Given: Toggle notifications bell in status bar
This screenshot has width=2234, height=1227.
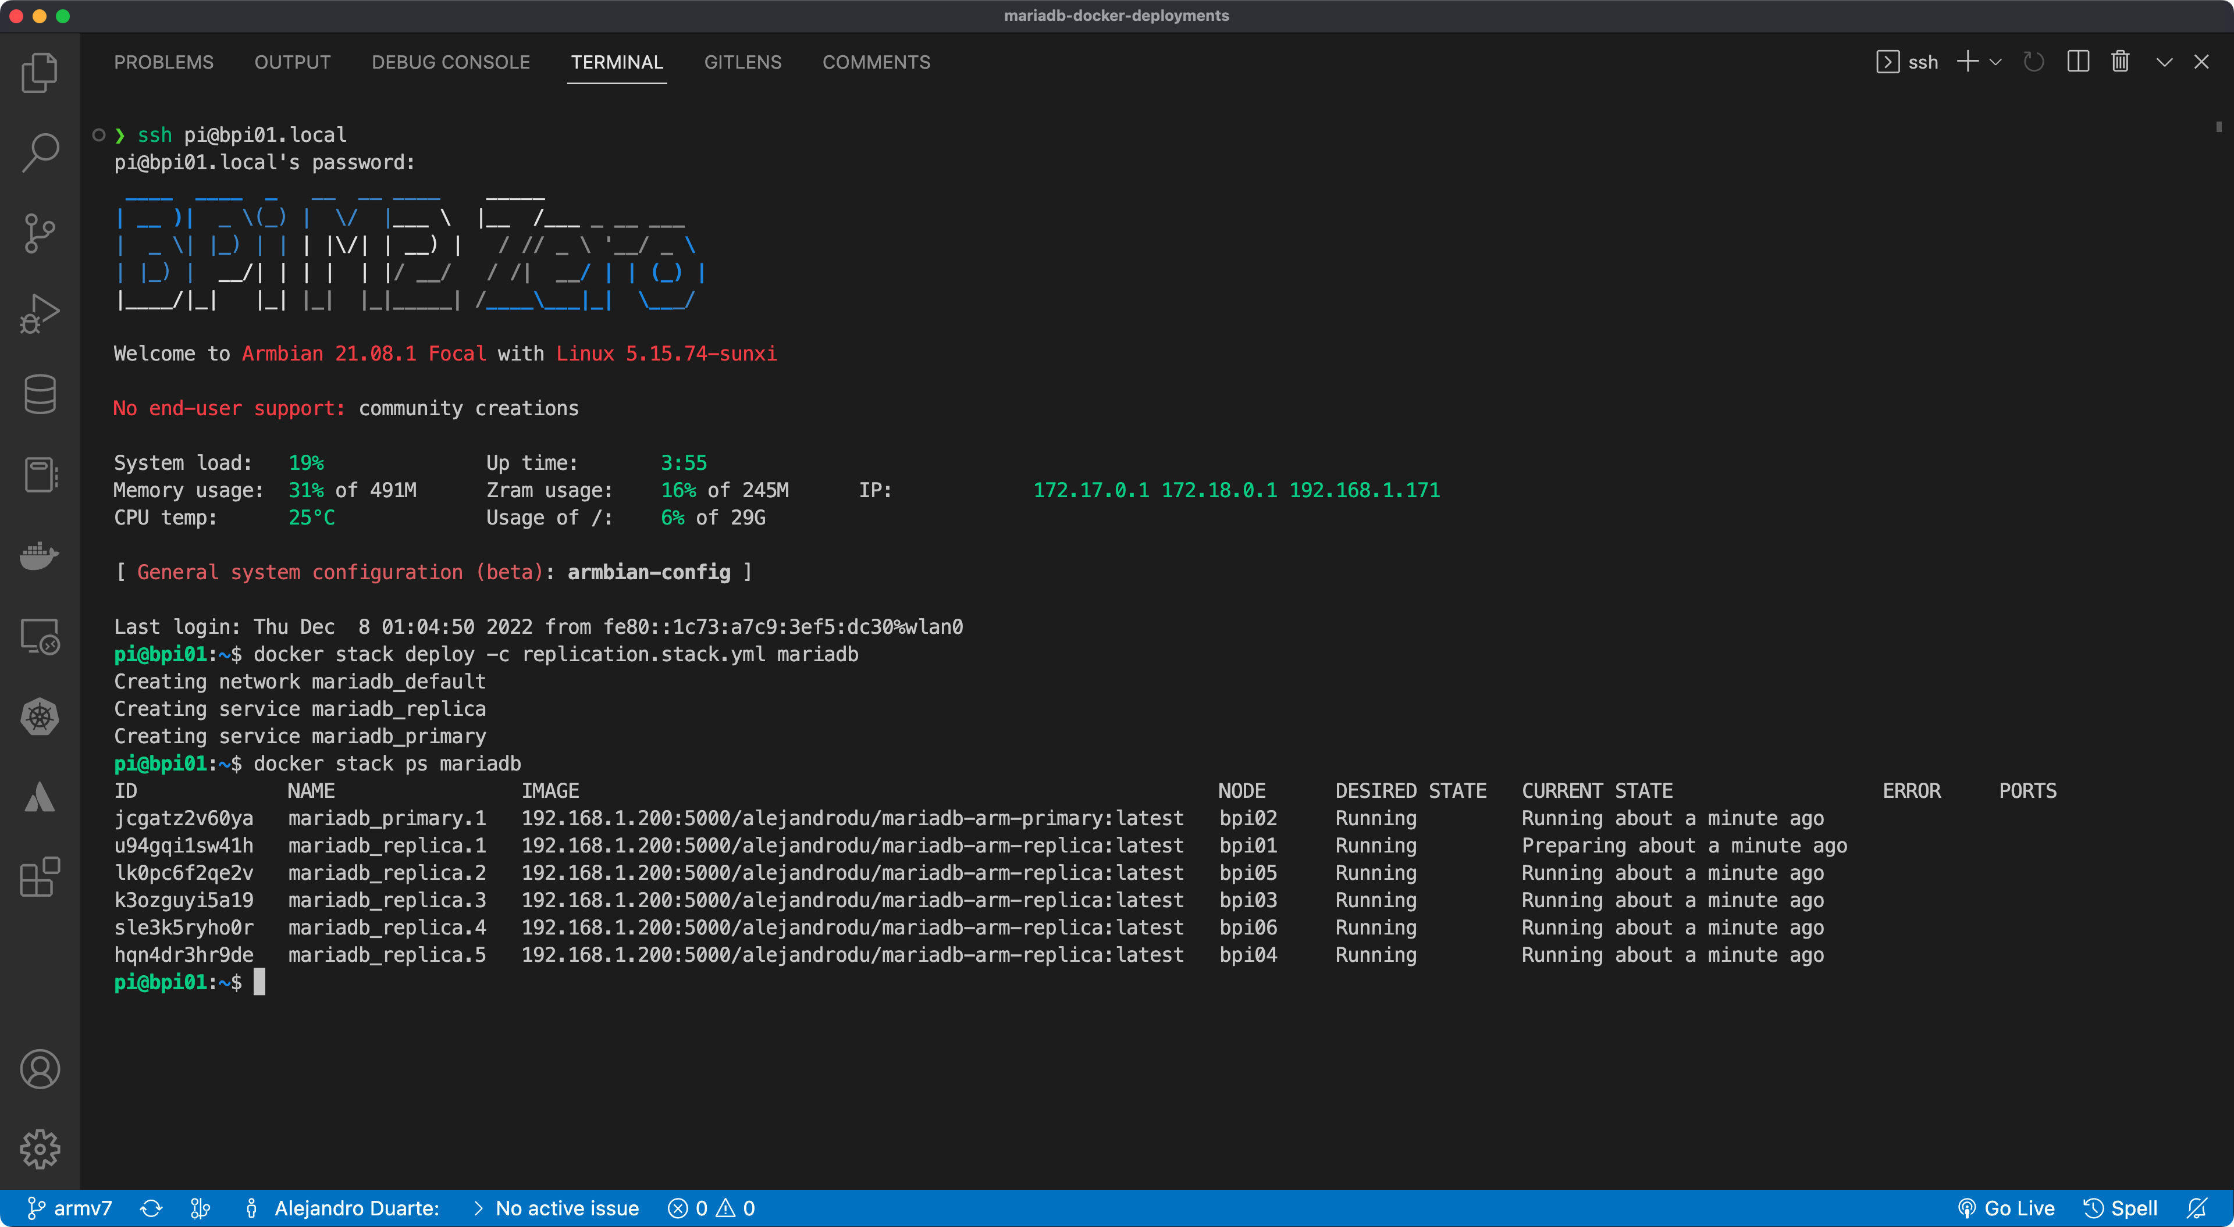Looking at the screenshot, I should tap(2197, 1208).
